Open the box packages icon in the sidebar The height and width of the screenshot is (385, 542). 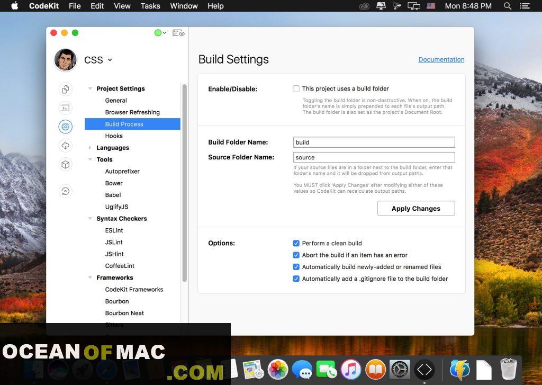click(x=65, y=165)
